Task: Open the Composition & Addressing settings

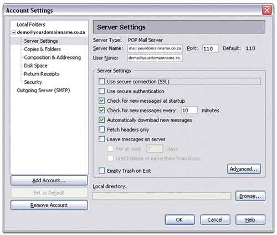Action: coord(53,58)
